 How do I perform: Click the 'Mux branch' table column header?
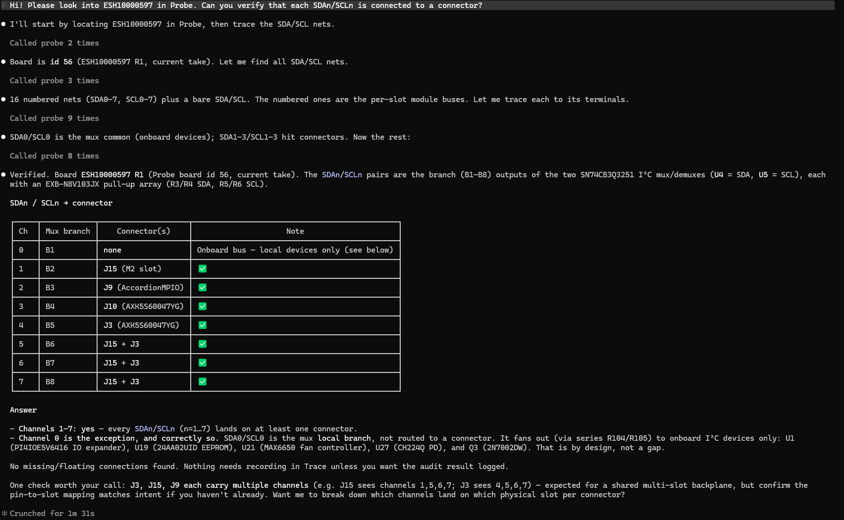68,231
